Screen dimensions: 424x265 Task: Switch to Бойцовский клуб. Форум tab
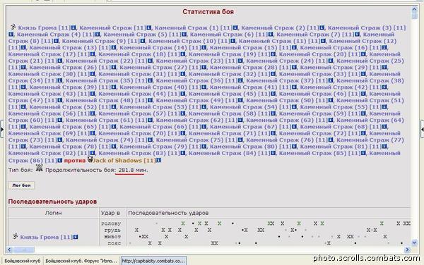point(81,261)
